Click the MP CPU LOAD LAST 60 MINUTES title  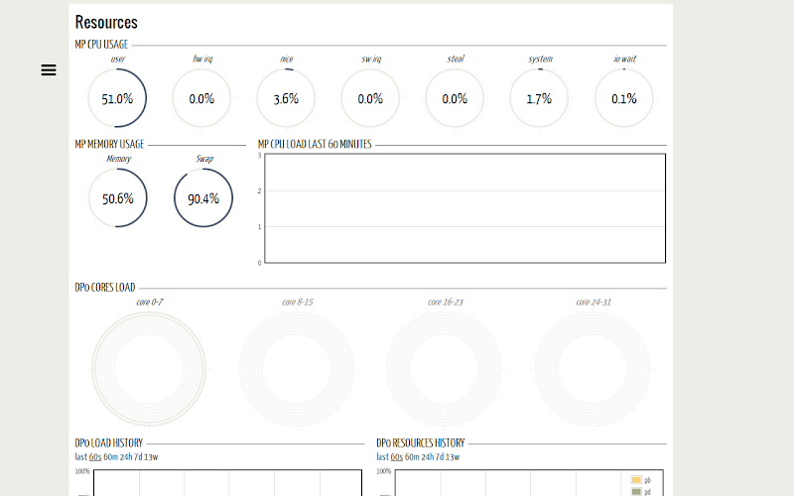click(315, 144)
